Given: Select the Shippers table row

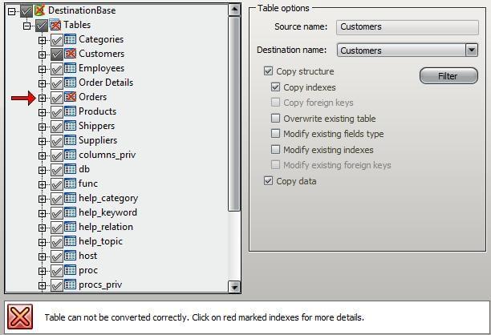Looking at the screenshot, I should click(x=96, y=126).
